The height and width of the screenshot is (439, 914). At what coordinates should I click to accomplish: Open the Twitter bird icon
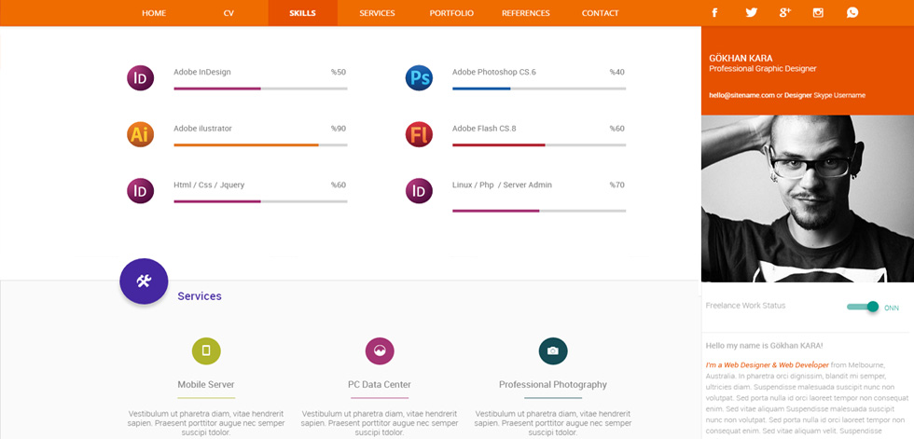tap(752, 13)
